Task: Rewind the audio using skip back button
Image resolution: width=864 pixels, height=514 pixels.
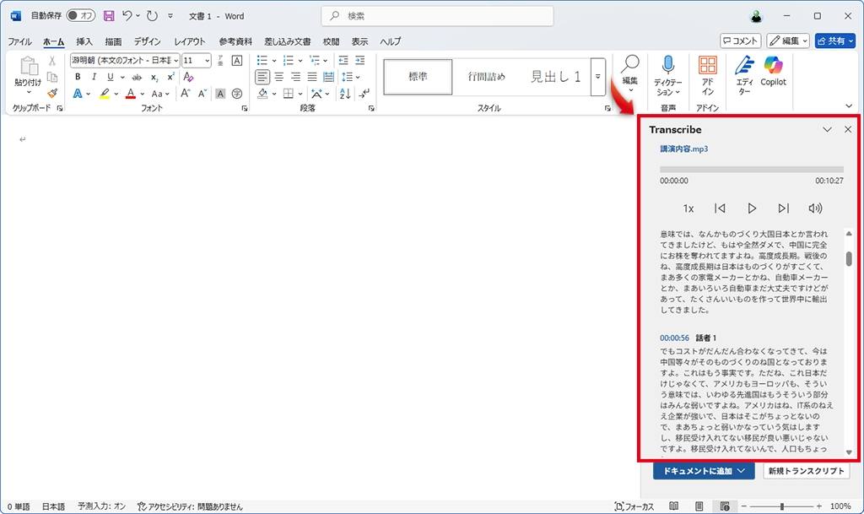Action: coord(720,208)
